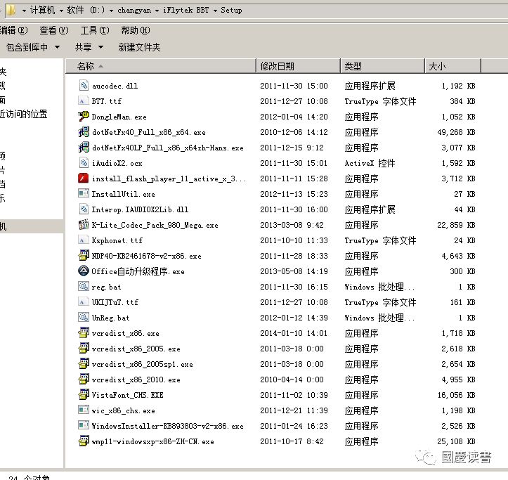The height and width of the screenshot is (480, 508).
Task: Select the Flash Player installer red icon
Action: (84, 179)
